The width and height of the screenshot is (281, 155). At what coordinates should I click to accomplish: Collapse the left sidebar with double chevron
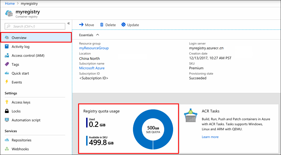point(69,23)
